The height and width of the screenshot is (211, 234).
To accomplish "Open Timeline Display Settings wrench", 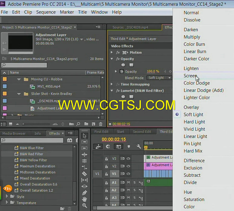I will click(139, 146).
